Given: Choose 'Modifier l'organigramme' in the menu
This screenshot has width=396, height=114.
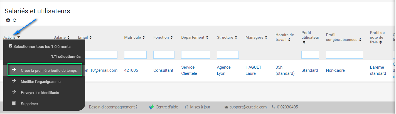Looking at the screenshot, I should point(41,82).
